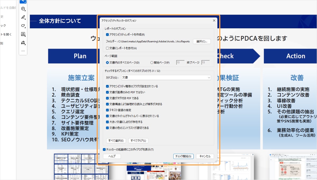Click list item 継続施策の実施

pyautogui.click(x=293, y=89)
